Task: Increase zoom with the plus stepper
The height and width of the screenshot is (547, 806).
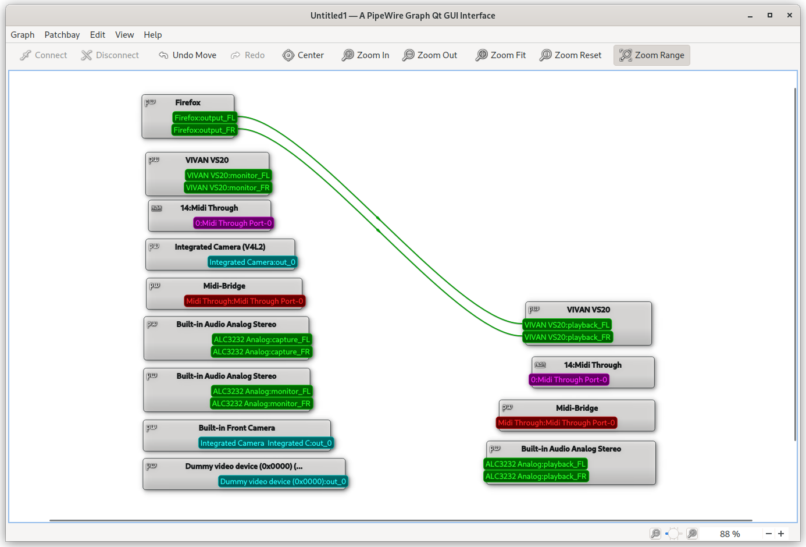Action: (x=781, y=534)
